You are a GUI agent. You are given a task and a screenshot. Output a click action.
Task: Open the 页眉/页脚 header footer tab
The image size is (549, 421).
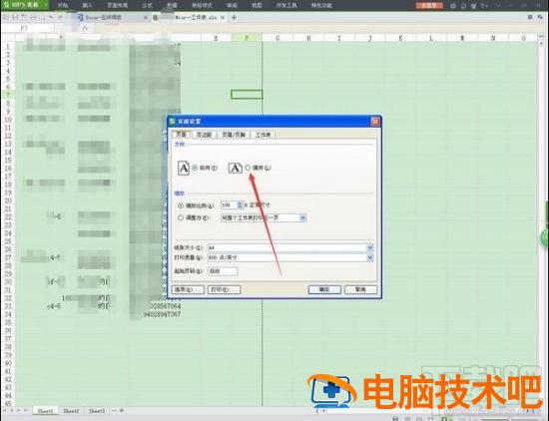[234, 135]
